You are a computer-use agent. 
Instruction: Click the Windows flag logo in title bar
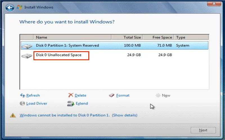[19, 7]
